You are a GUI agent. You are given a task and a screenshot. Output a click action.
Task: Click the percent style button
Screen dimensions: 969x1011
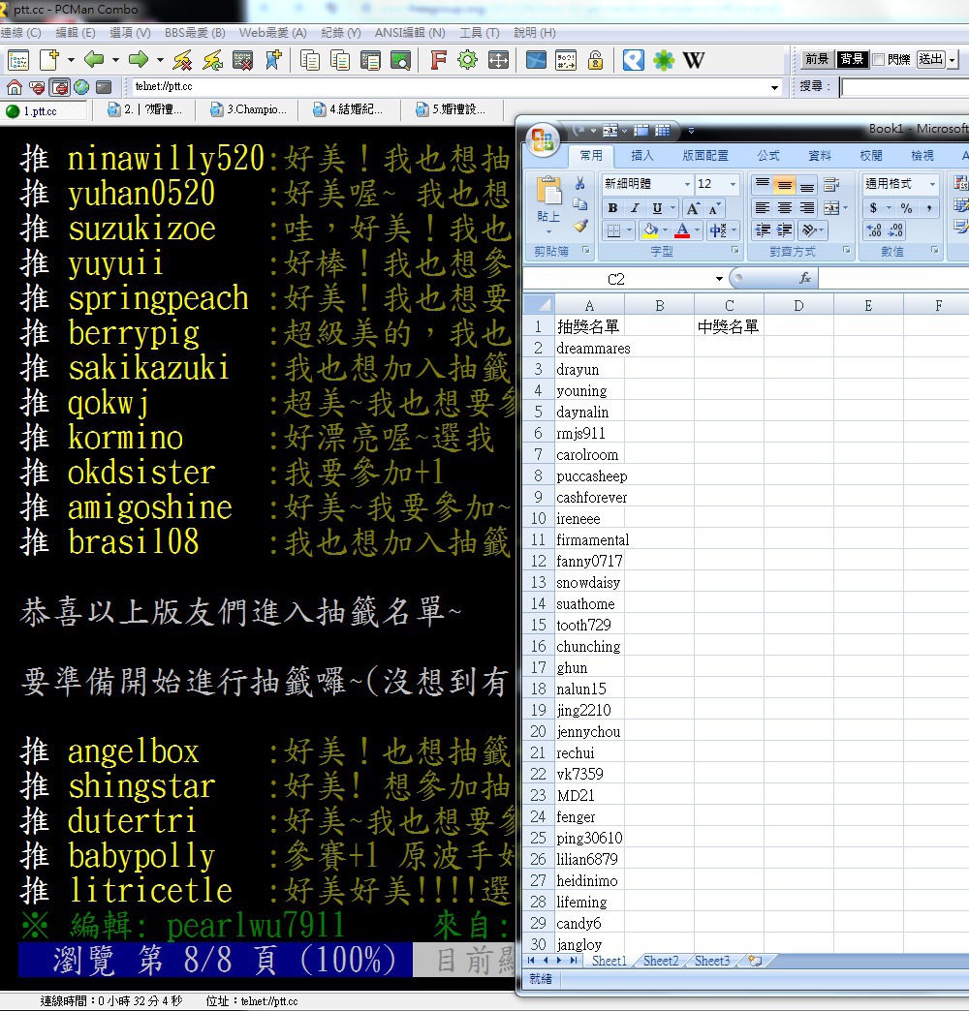(x=906, y=208)
